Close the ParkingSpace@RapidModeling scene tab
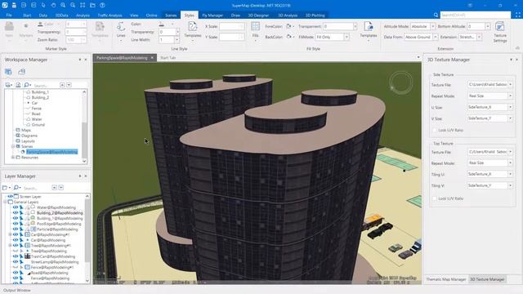The height and width of the screenshot is (294, 523). pyautogui.click(x=152, y=58)
